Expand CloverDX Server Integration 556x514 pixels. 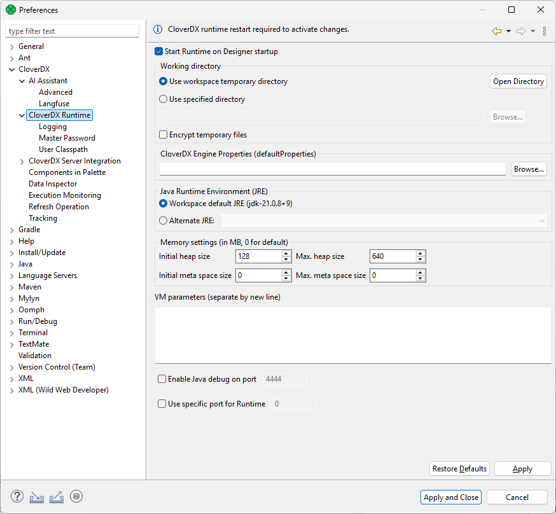click(x=22, y=162)
